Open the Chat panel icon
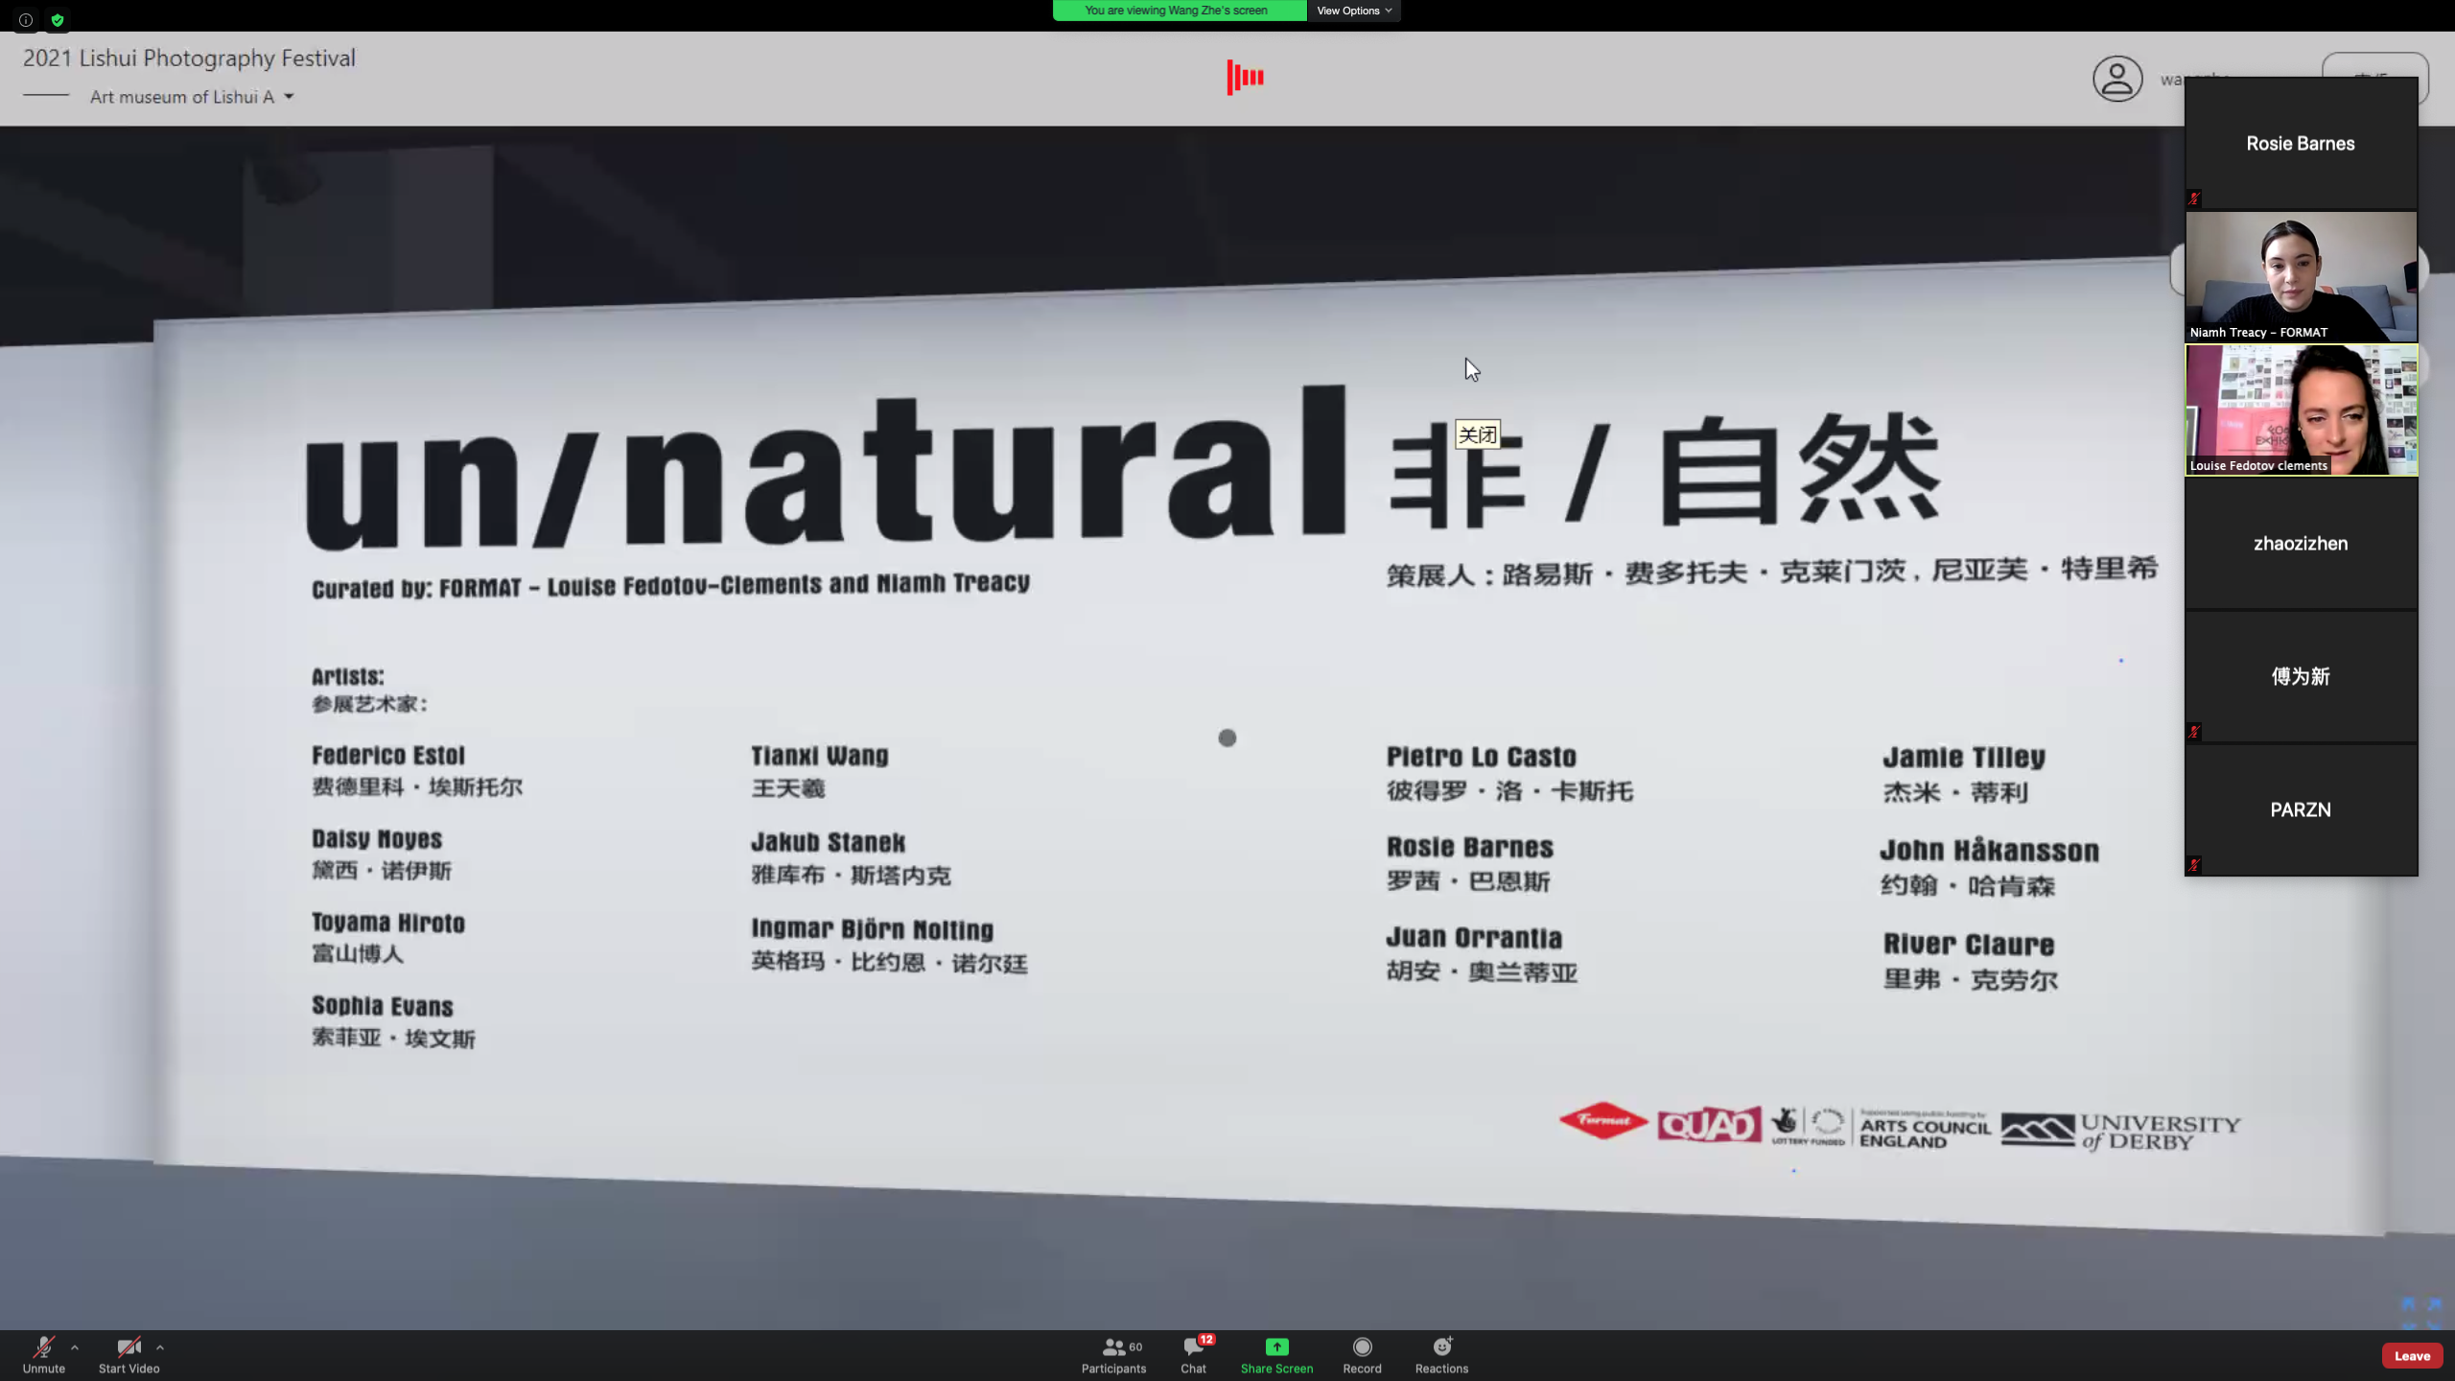Image resolution: width=2455 pixels, height=1381 pixels. [x=1193, y=1347]
